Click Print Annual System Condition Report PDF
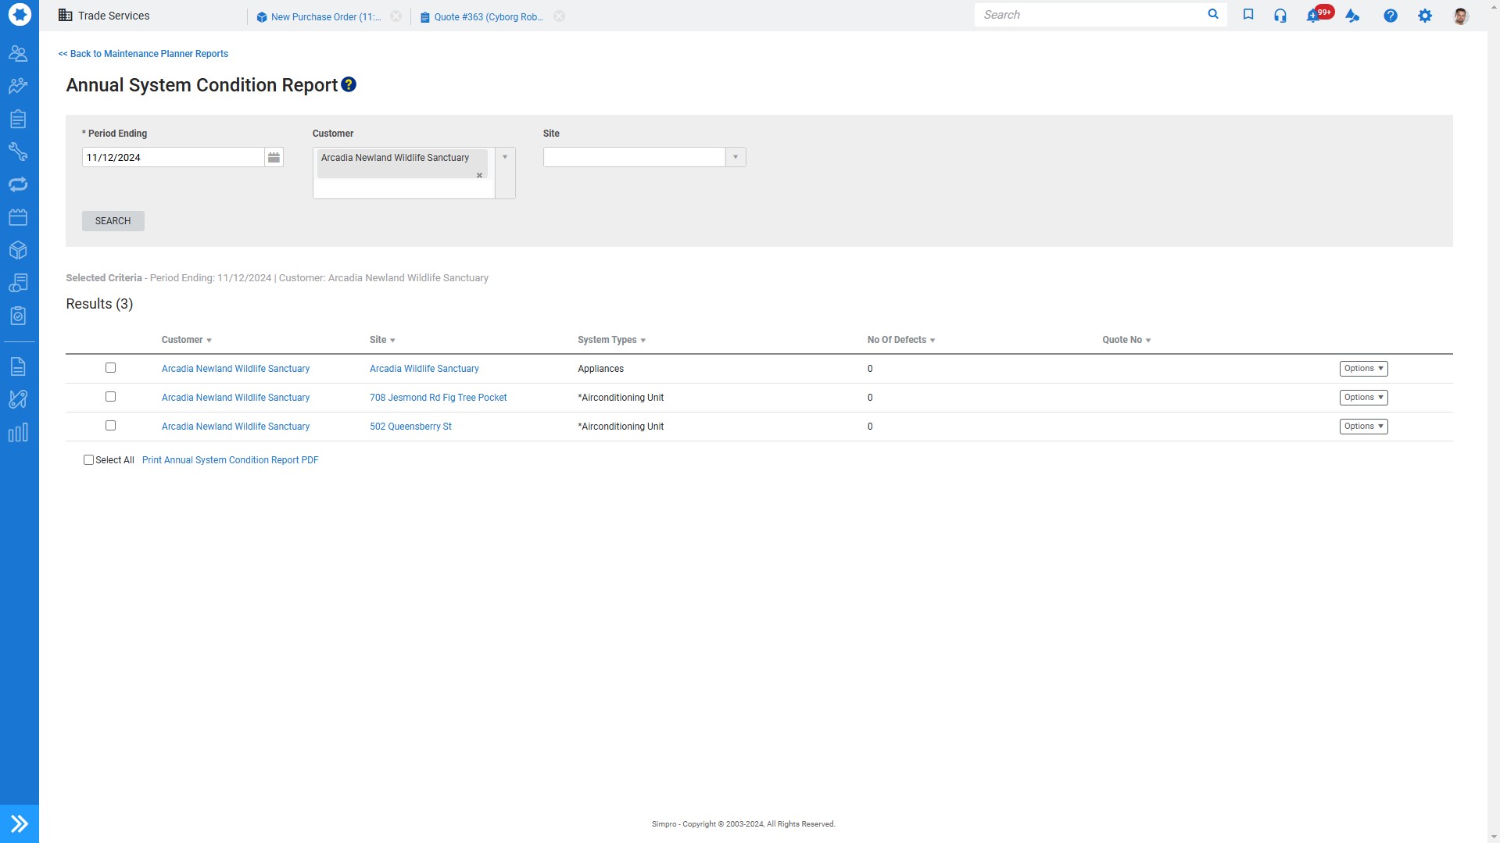 click(x=230, y=460)
